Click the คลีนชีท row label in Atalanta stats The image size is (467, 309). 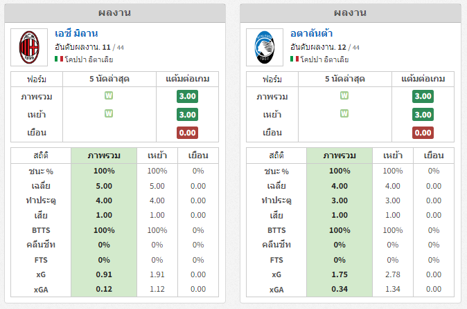(x=276, y=245)
